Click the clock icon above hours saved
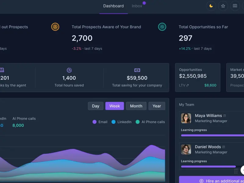244x183 pixels. click(69, 70)
